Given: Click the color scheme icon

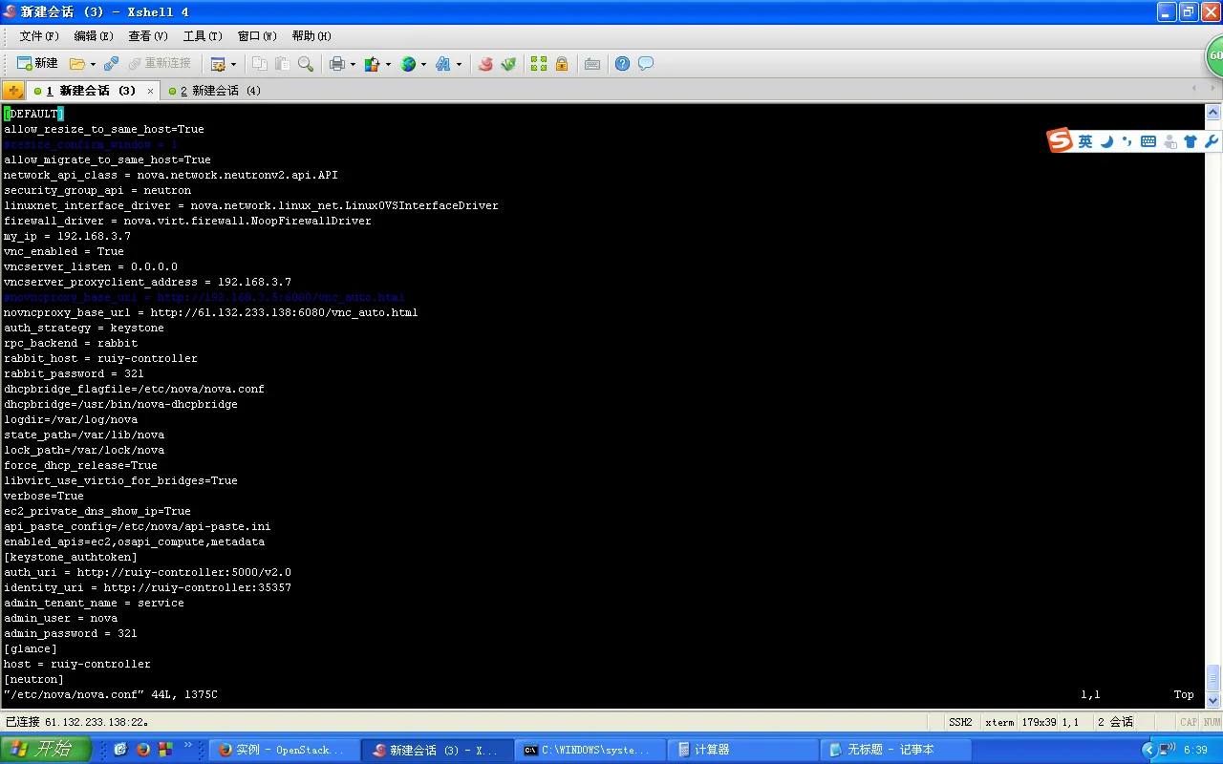Looking at the screenshot, I should [x=372, y=64].
